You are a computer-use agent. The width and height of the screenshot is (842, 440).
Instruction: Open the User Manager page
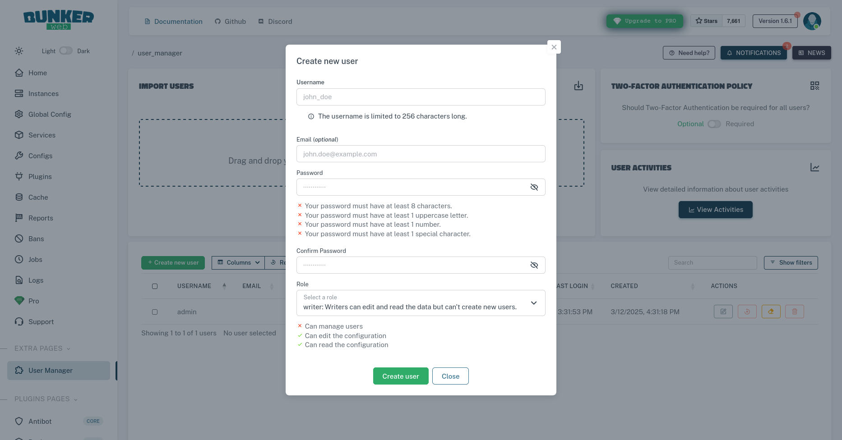(x=51, y=370)
